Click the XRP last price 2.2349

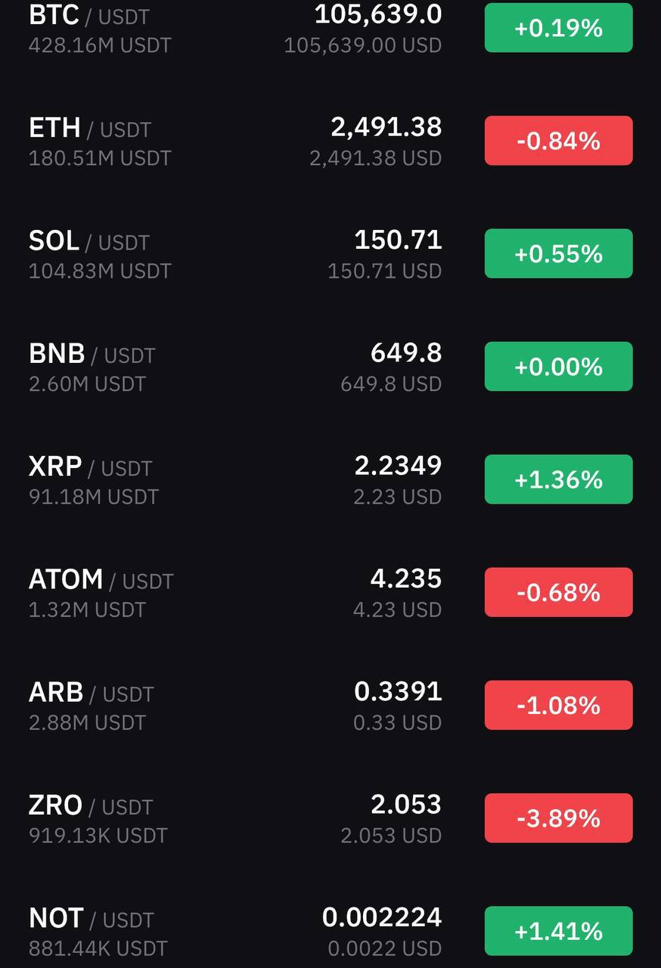pos(399,465)
